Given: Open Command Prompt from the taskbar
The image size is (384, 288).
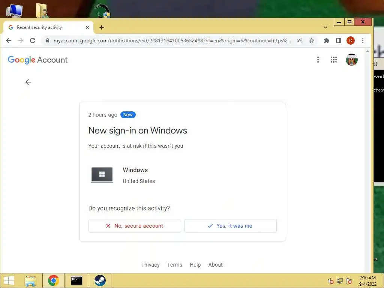Looking at the screenshot, I should pyautogui.click(x=76, y=280).
